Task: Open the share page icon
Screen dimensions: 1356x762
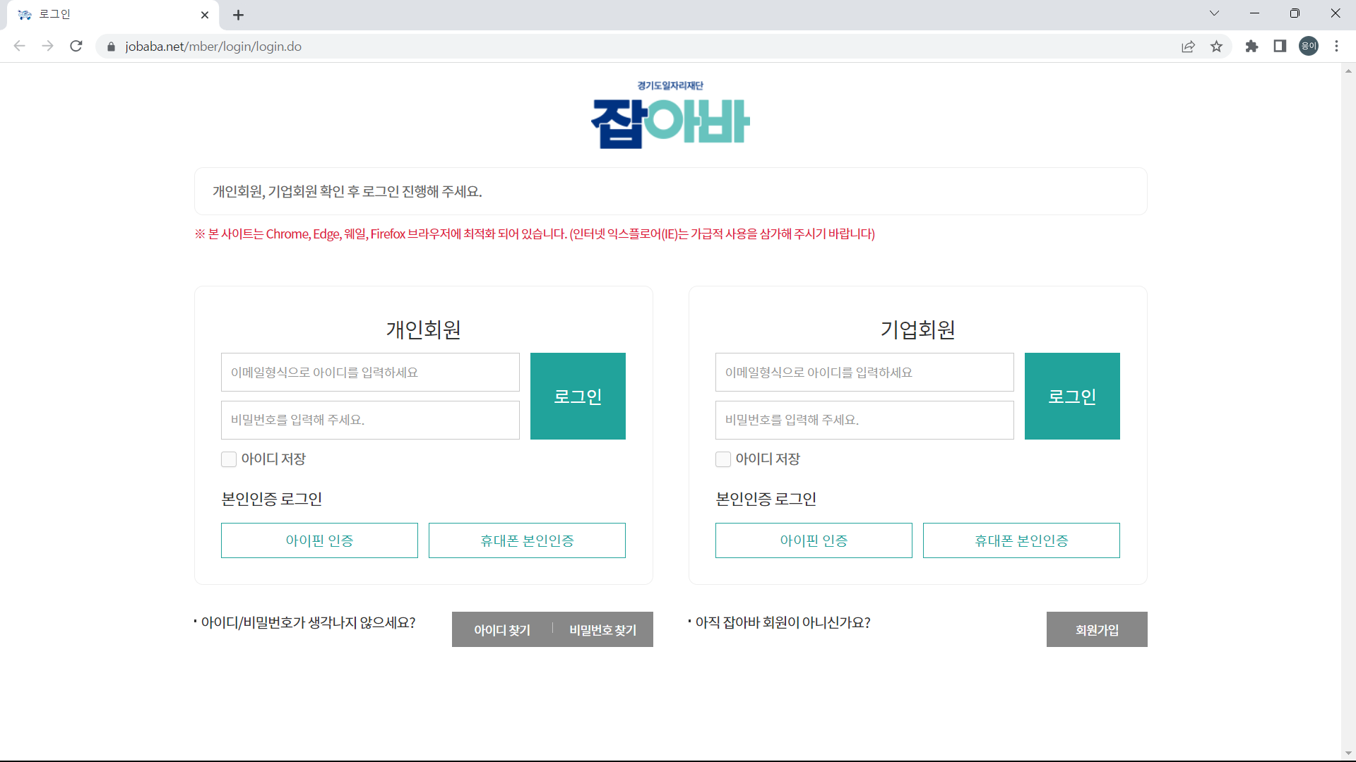Action: [1189, 46]
